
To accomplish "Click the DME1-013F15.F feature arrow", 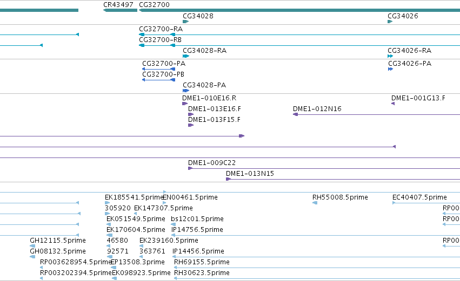I will (191, 125).
